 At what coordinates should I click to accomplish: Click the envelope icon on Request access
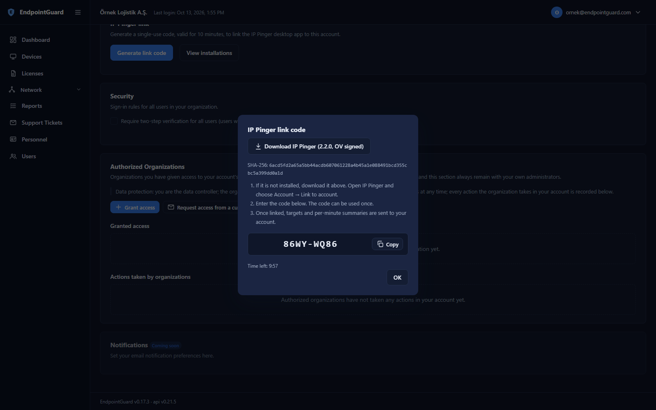(171, 207)
